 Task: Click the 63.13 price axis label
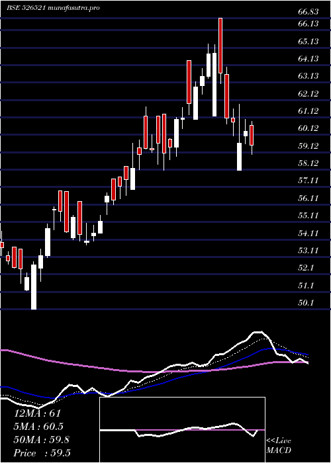tap(308, 76)
